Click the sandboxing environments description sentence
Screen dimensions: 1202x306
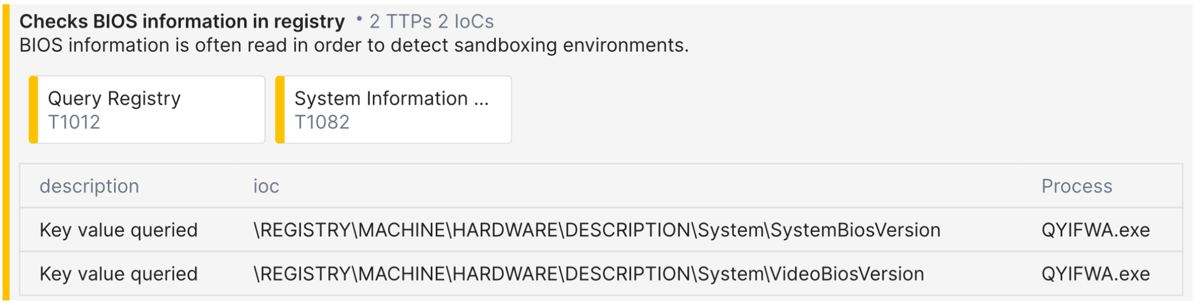(354, 45)
